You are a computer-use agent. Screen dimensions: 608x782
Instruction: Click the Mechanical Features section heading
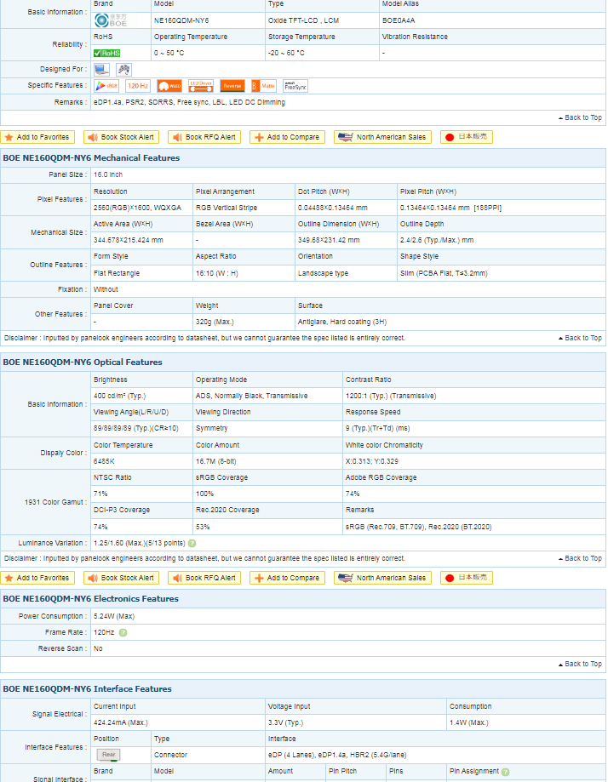pyautogui.click(x=91, y=158)
